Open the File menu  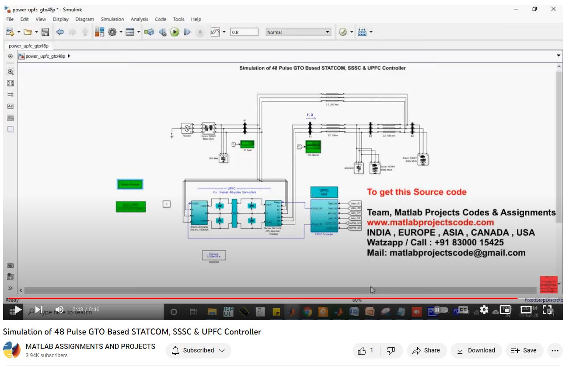[10, 19]
